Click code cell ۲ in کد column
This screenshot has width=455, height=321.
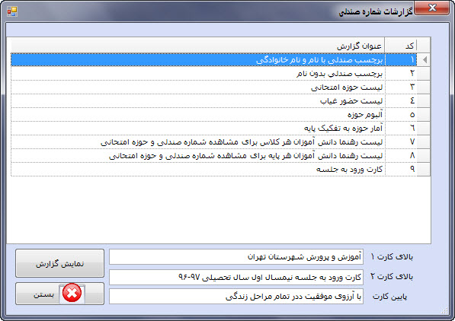pyautogui.click(x=401, y=73)
